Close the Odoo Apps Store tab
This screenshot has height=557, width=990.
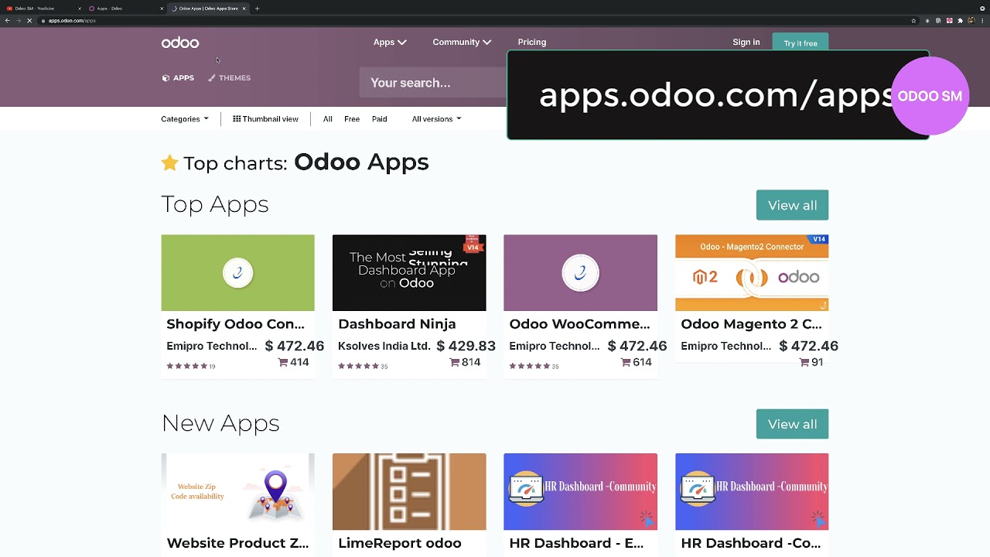point(244,9)
